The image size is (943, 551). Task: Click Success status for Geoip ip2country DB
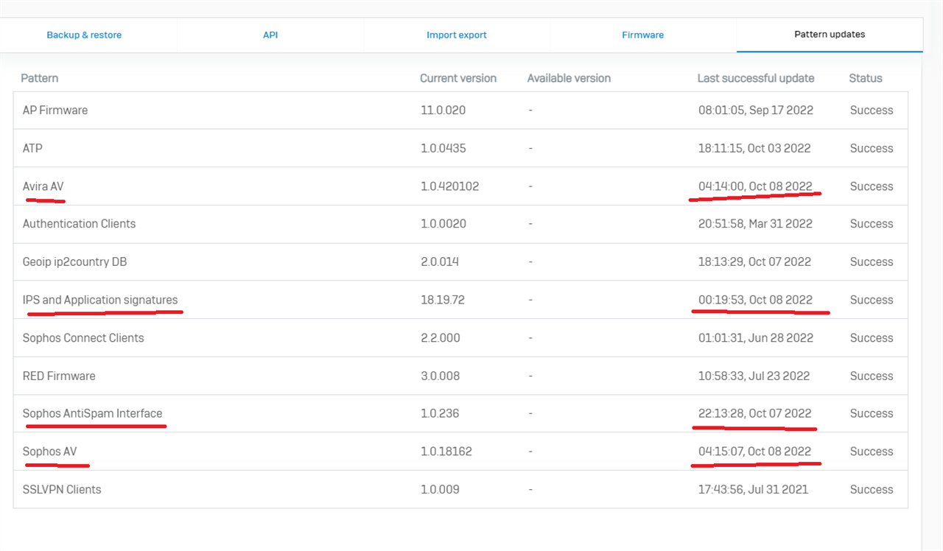(x=872, y=262)
